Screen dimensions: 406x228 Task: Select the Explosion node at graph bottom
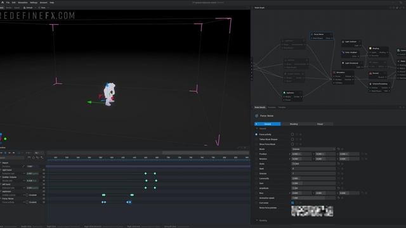pyautogui.click(x=292, y=96)
